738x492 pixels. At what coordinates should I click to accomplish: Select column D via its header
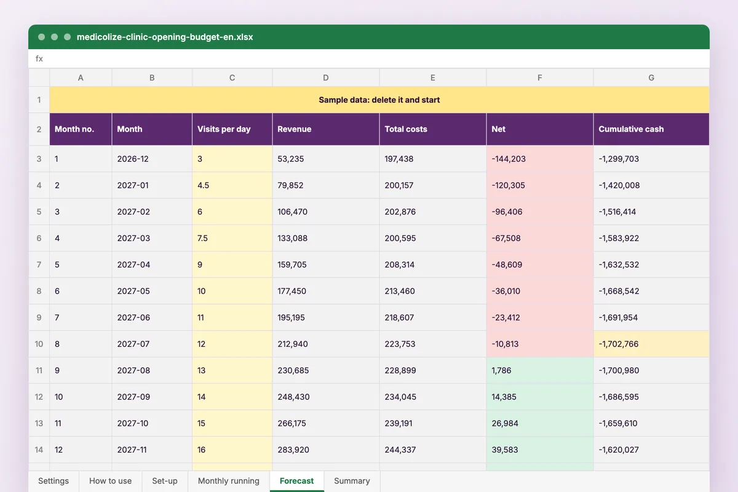[x=326, y=77]
